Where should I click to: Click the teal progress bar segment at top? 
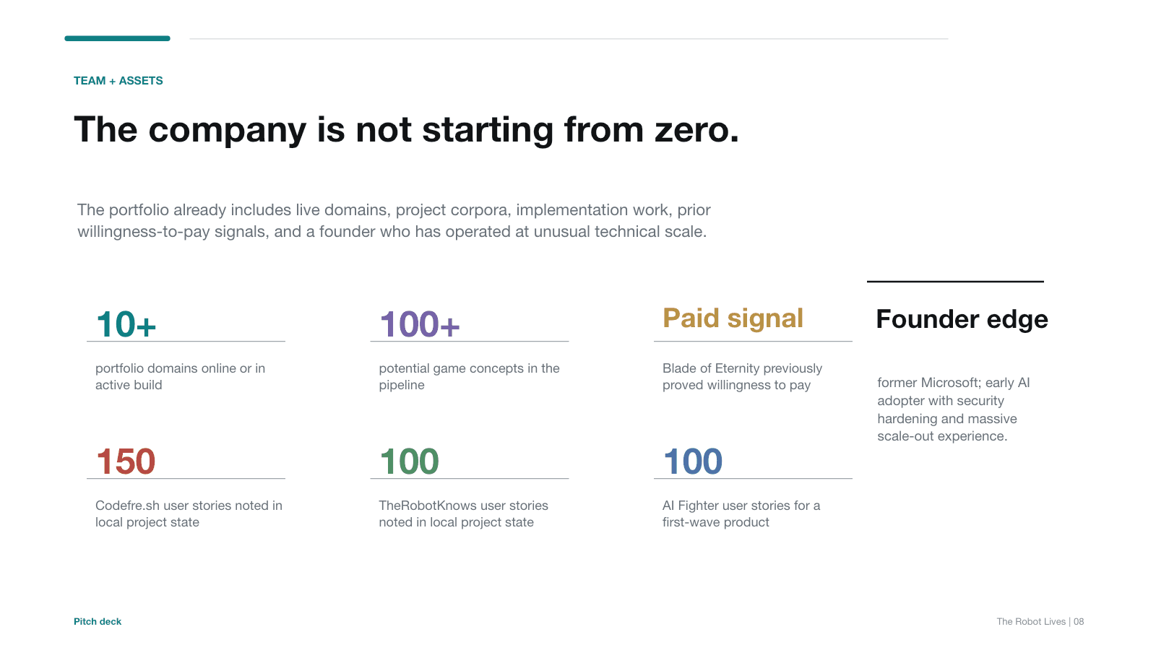(x=117, y=38)
